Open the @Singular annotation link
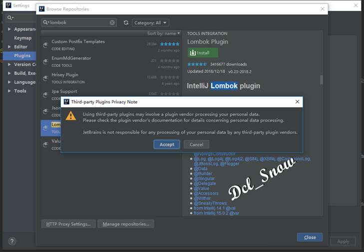The width and height of the screenshot is (364, 252). tap(204, 179)
